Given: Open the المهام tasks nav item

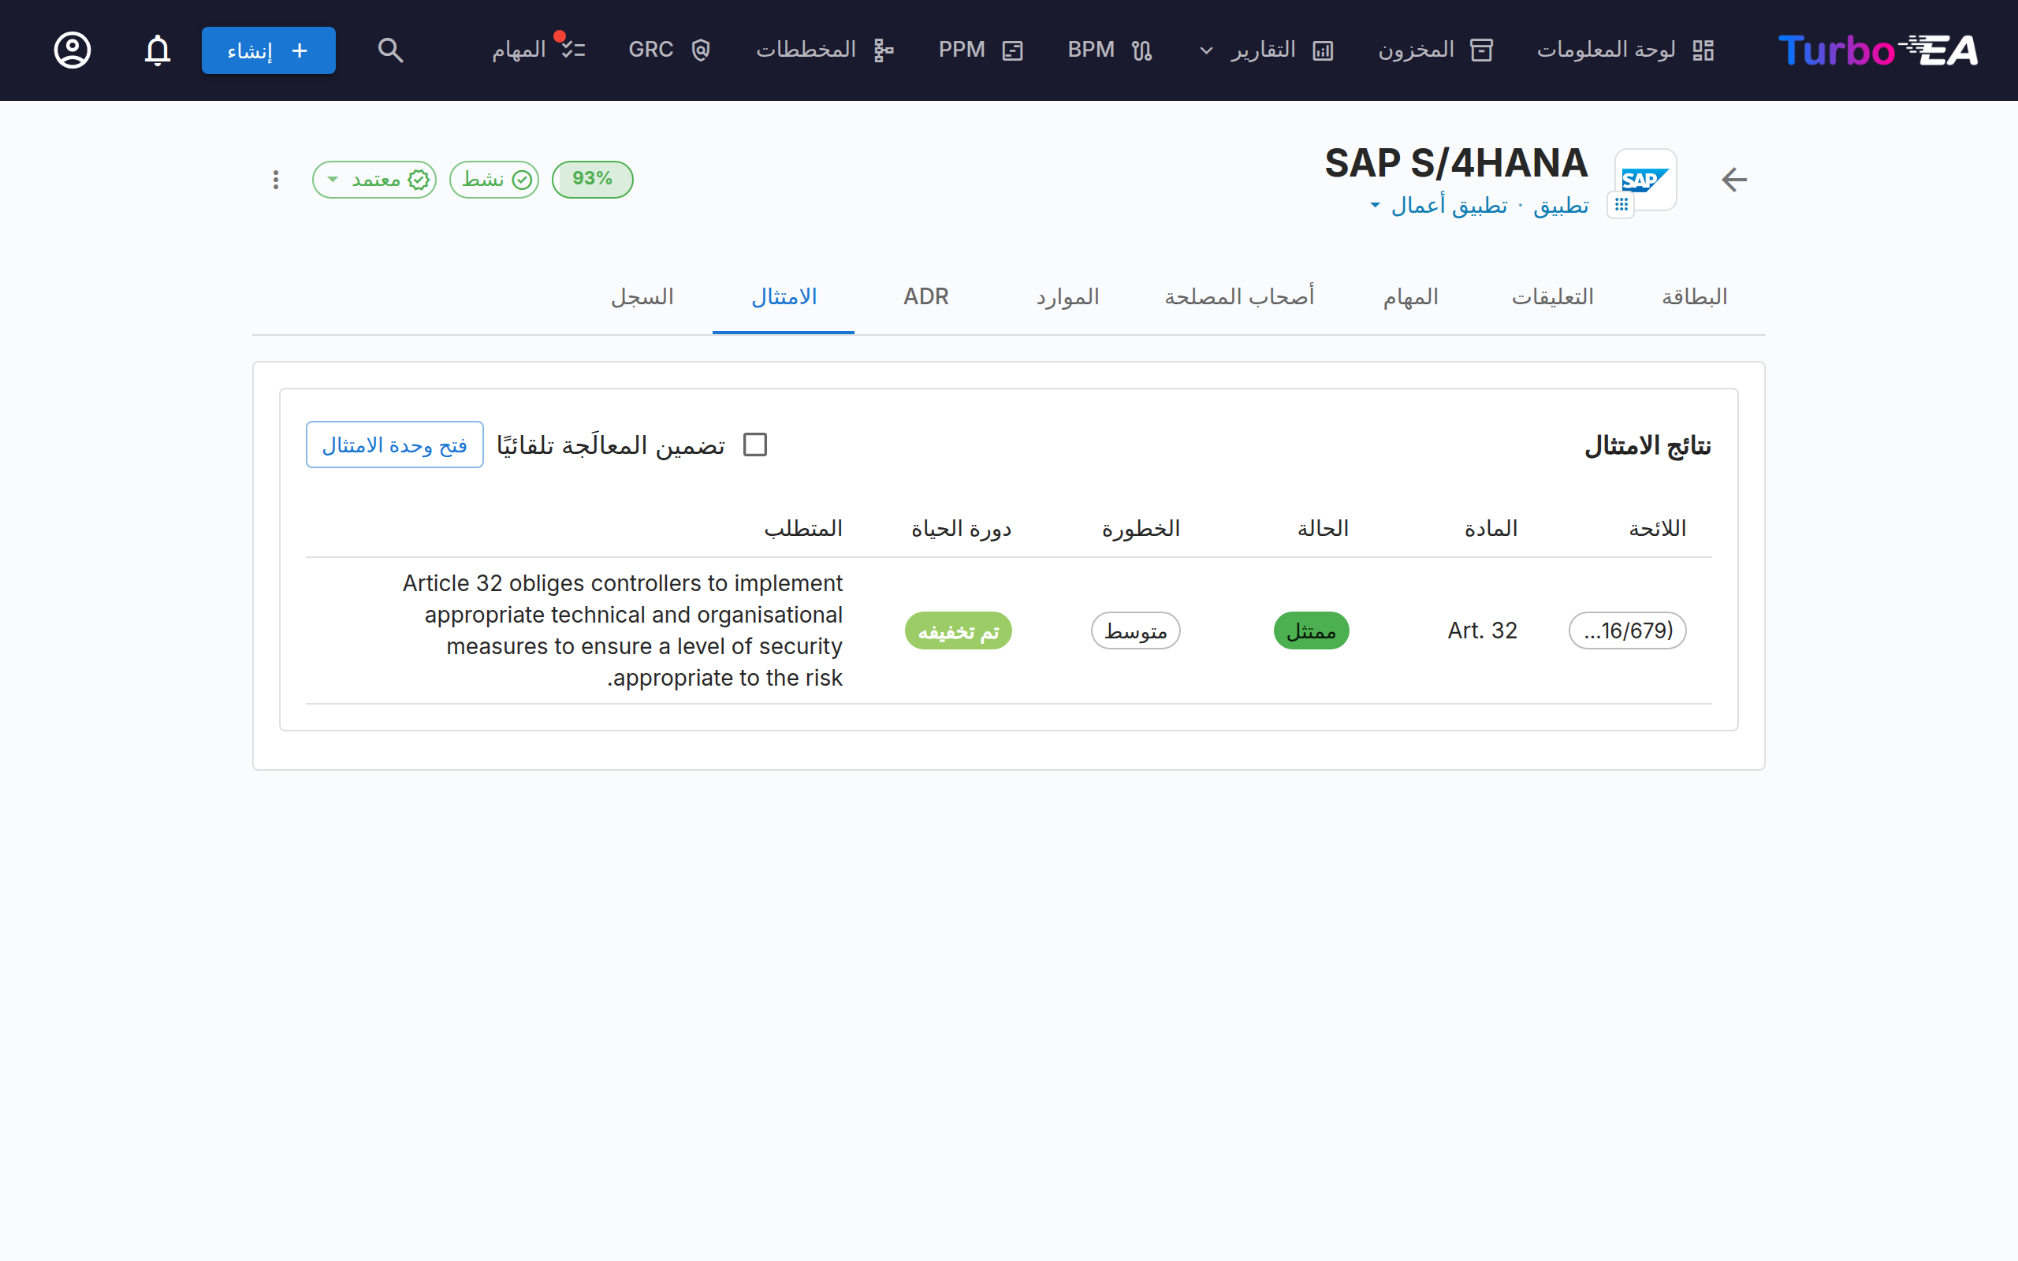Looking at the screenshot, I should coord(538,50).
